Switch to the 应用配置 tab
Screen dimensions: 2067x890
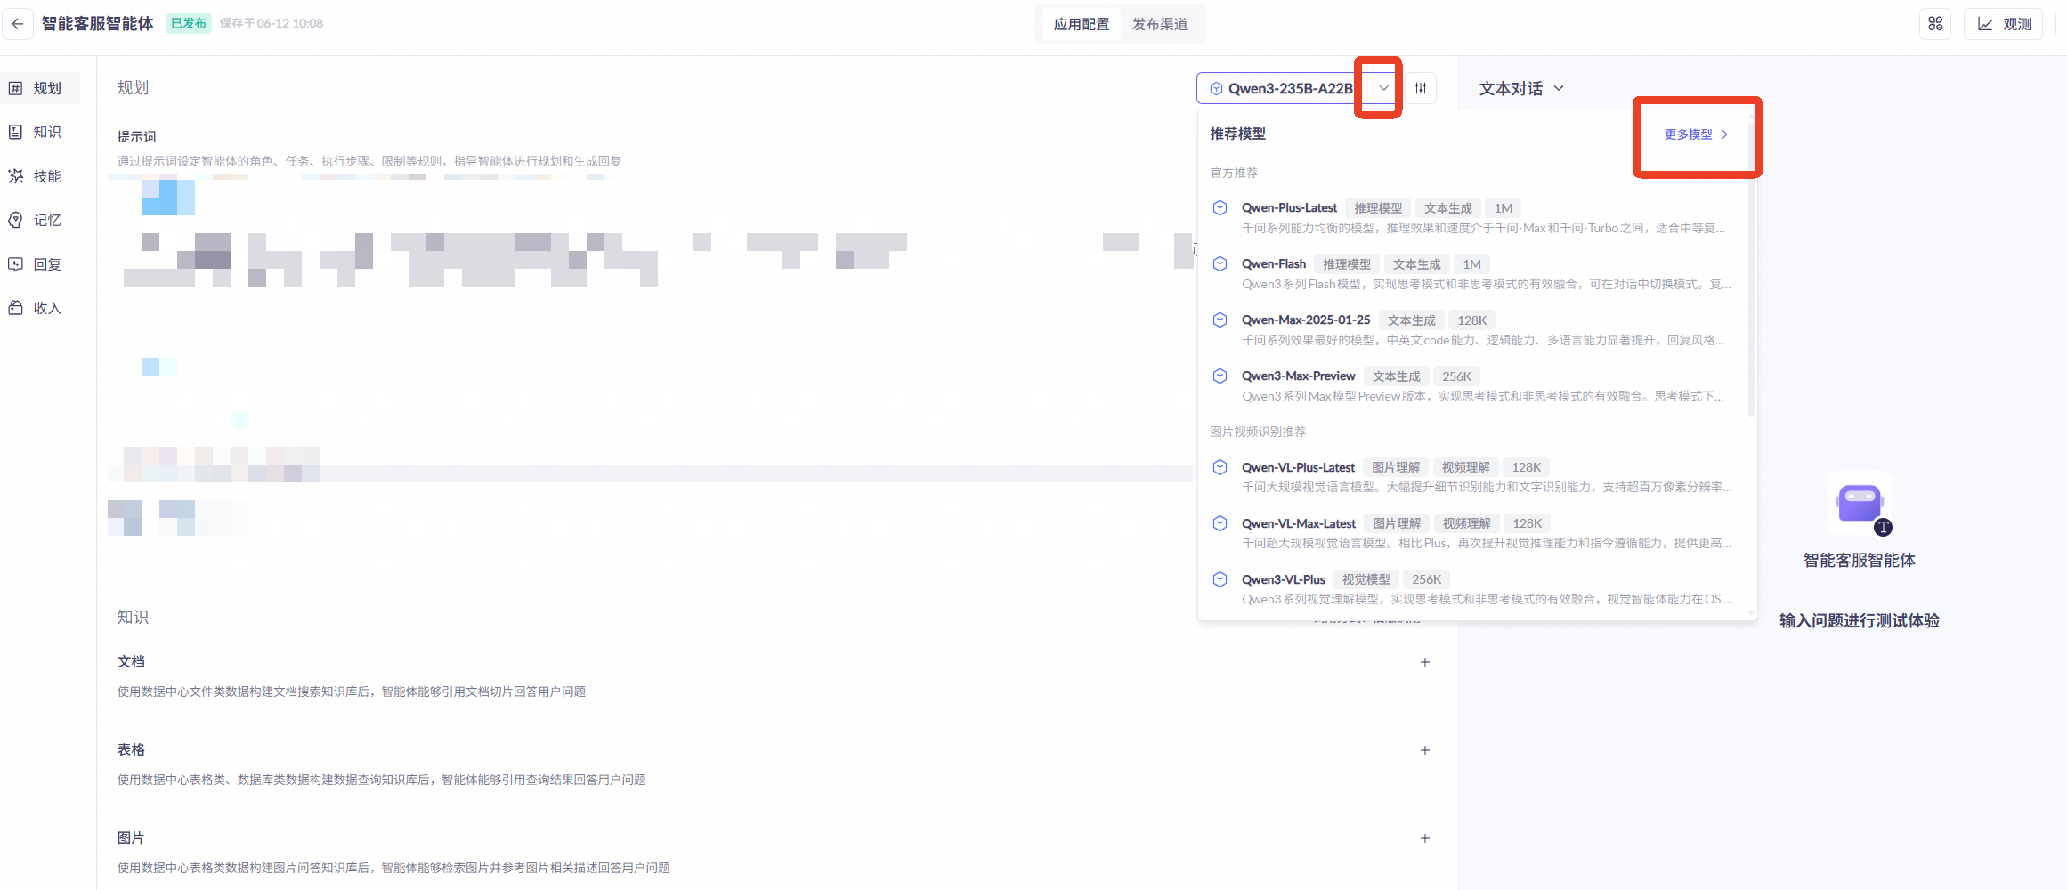point(1082,24)
